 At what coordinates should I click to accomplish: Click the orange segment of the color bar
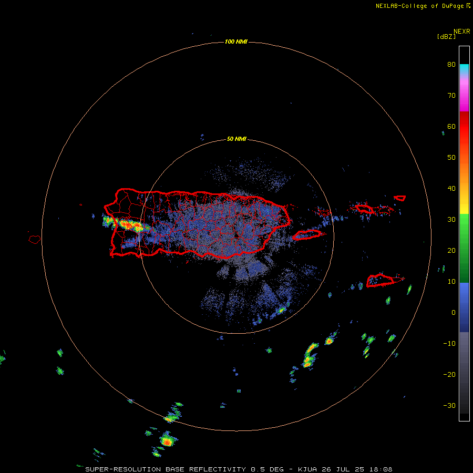click(464, 172)
